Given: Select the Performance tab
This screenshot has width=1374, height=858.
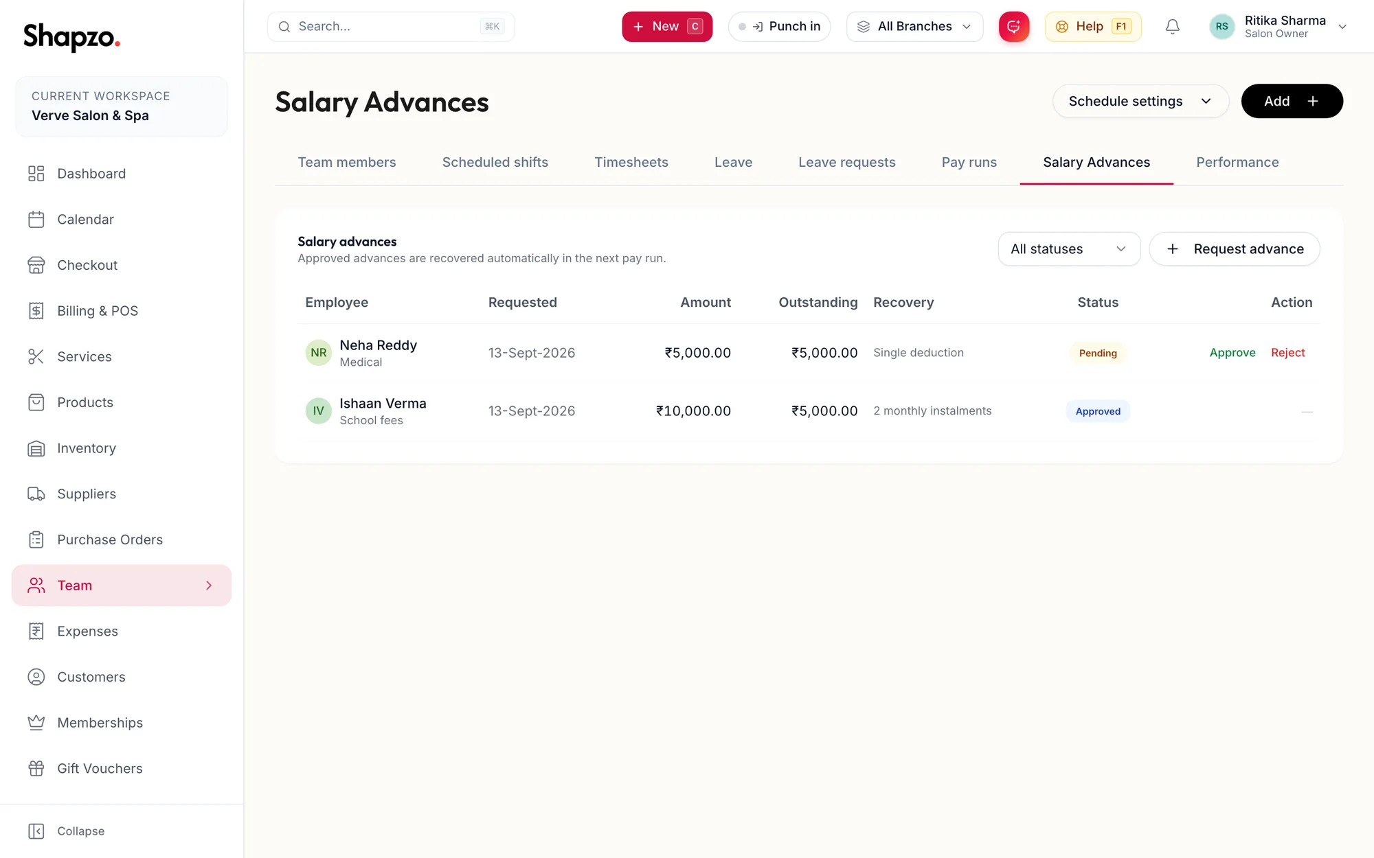Looking at the screenshot, I should coord(1237,163).
